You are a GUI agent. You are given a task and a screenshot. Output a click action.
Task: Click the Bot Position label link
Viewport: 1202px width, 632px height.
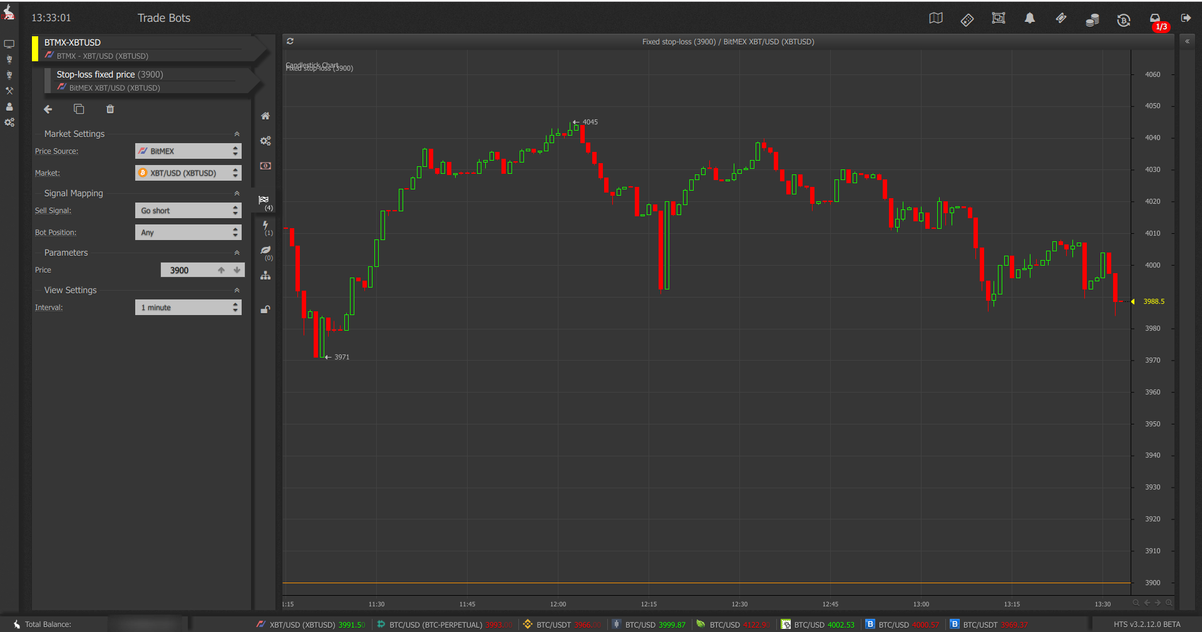pos(56,233)
